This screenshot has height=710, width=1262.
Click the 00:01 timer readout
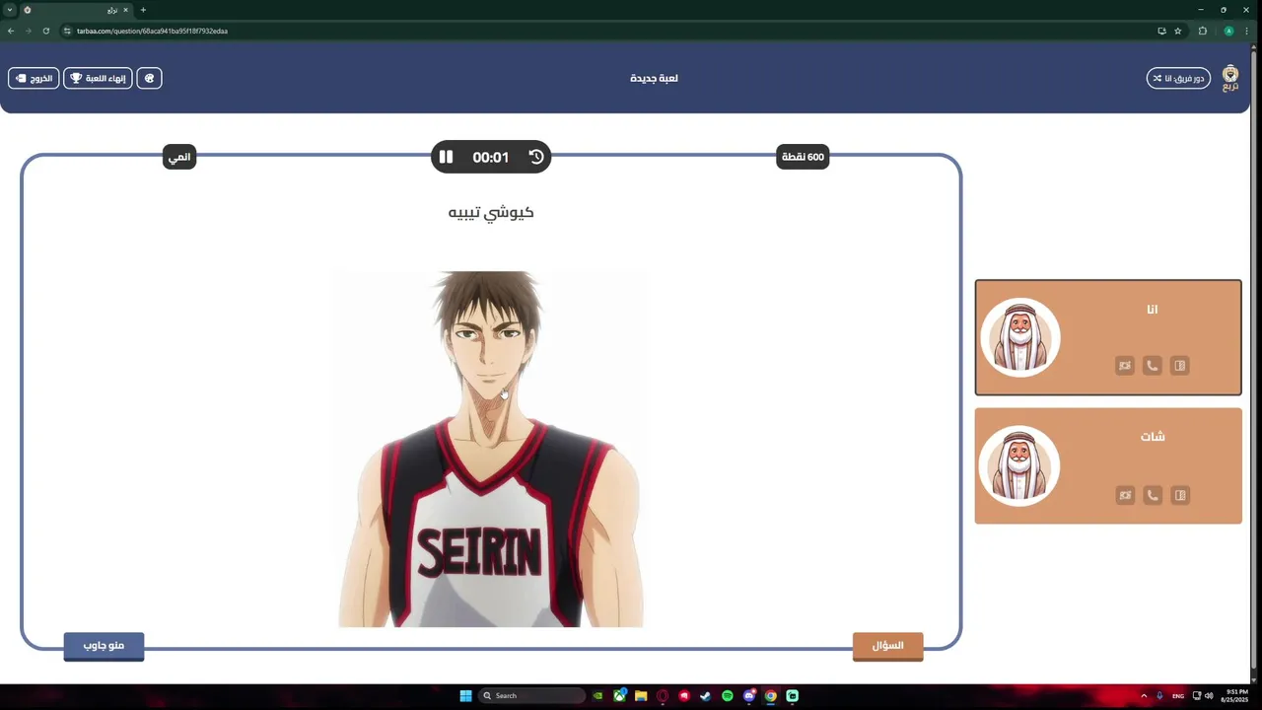click(490, 157)
